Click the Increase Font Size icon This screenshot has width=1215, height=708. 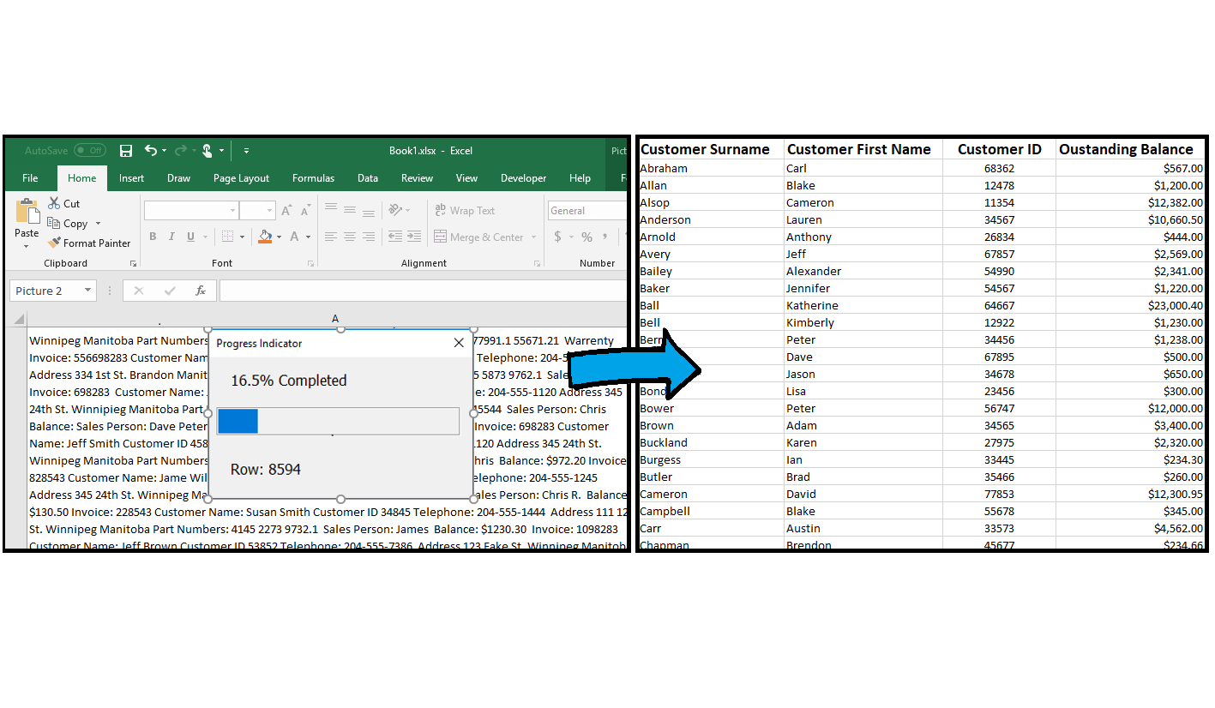(x=286, y=208)
